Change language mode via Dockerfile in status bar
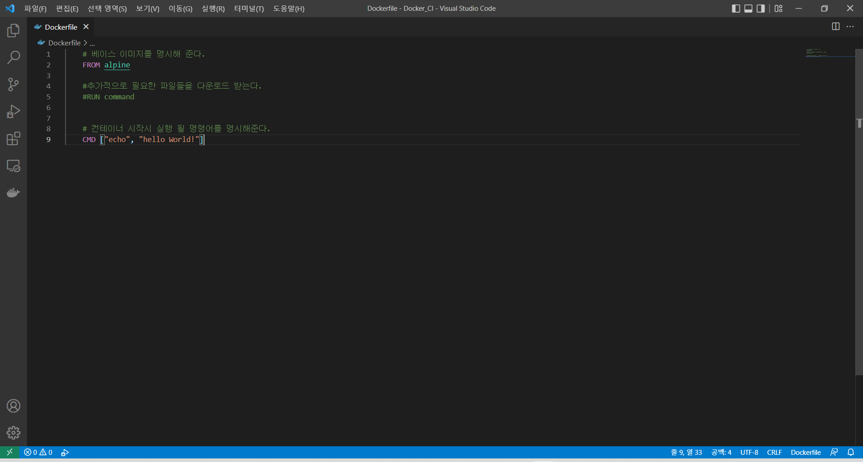Screen dimensions: 863x462 805,452
